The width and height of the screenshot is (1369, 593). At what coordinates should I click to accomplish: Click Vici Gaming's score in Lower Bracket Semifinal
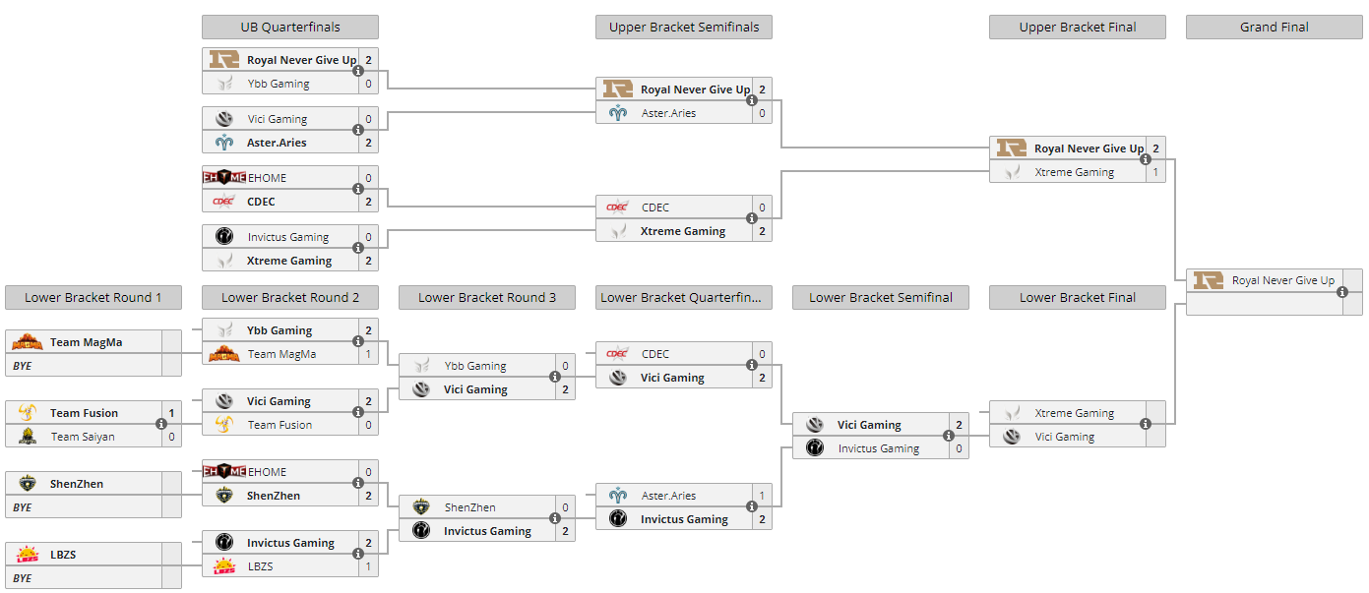[x=959, y=425]
